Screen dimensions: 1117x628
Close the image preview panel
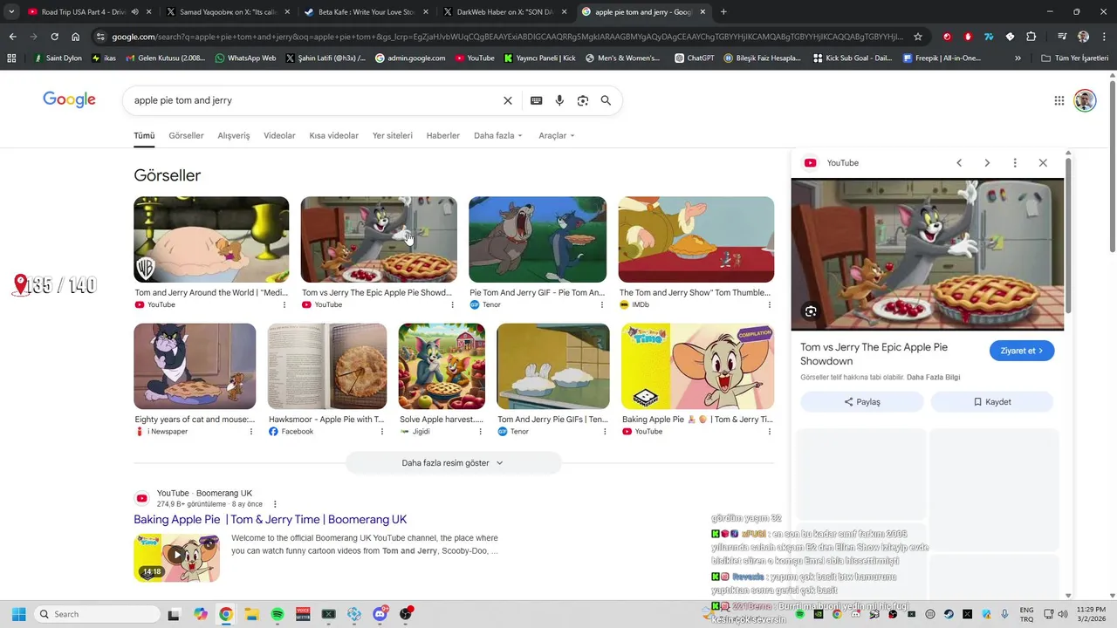1043,163
